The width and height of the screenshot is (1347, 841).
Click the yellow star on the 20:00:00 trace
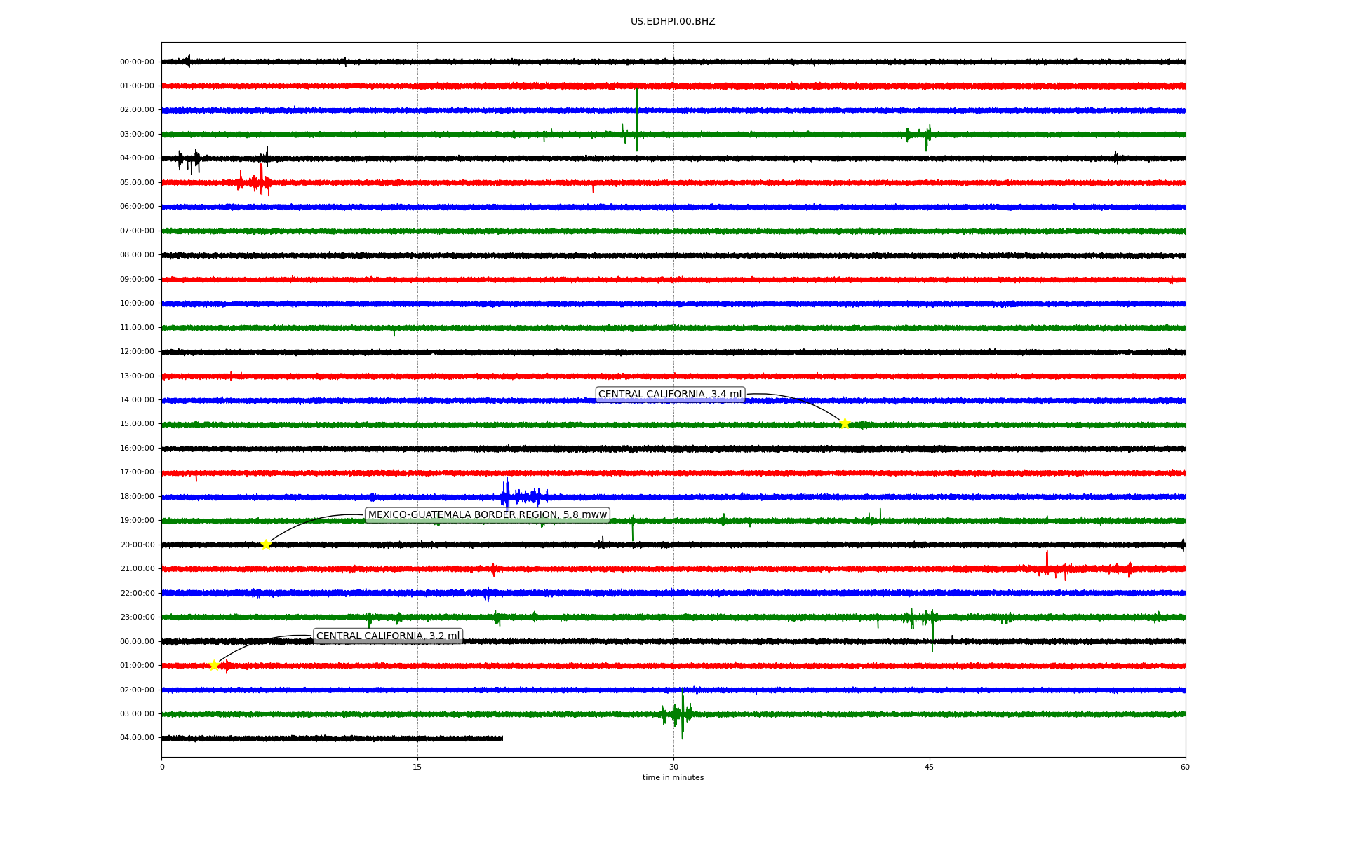coord(266,545)
